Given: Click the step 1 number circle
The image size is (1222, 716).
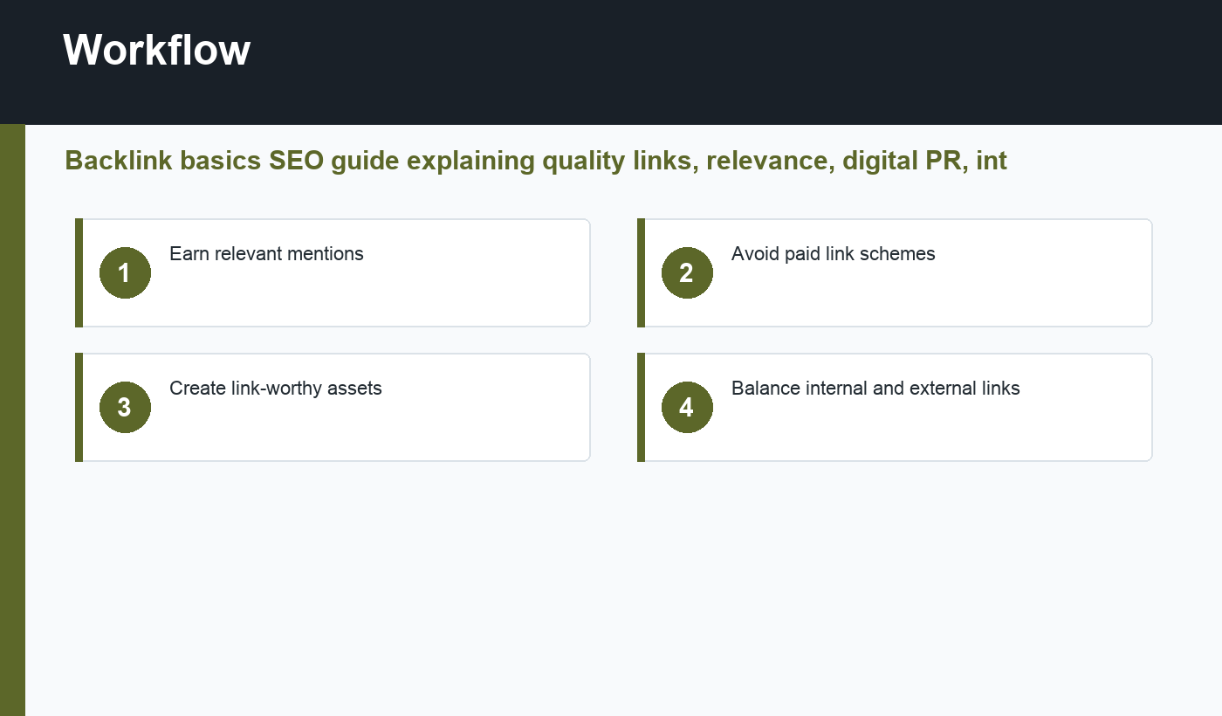Looking at the screenshot, I should point(125,272).
